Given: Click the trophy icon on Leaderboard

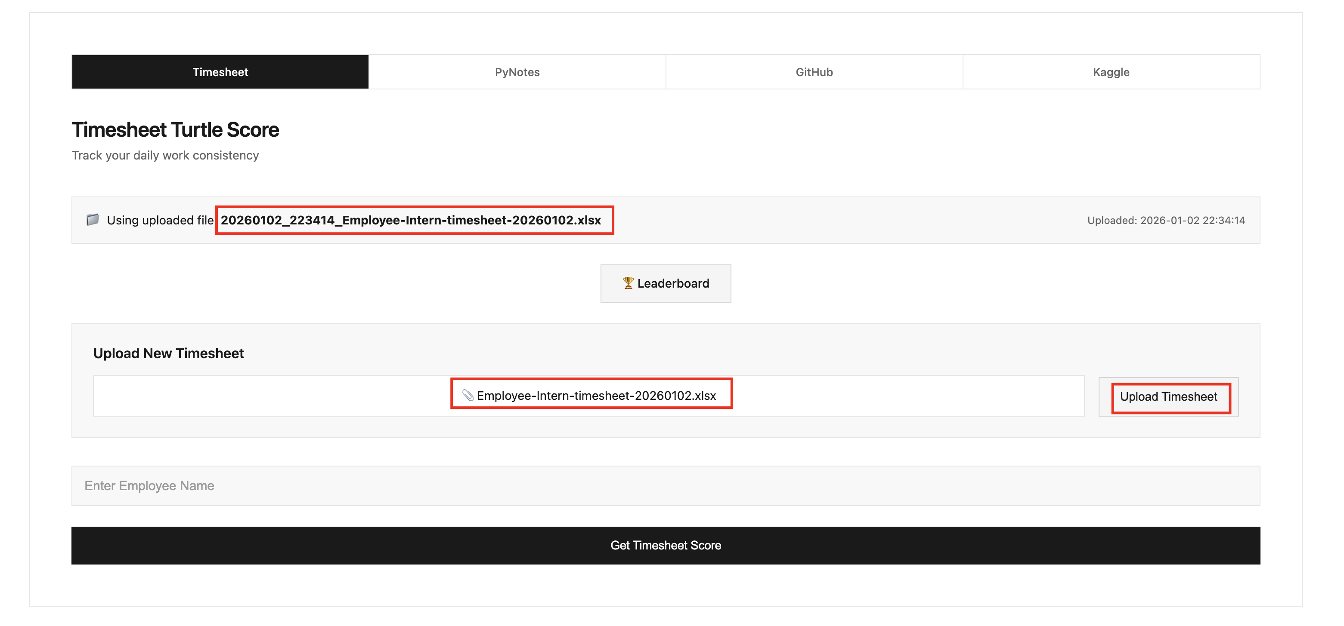Looking at the screenshot, I should click(x=628, y=283).
